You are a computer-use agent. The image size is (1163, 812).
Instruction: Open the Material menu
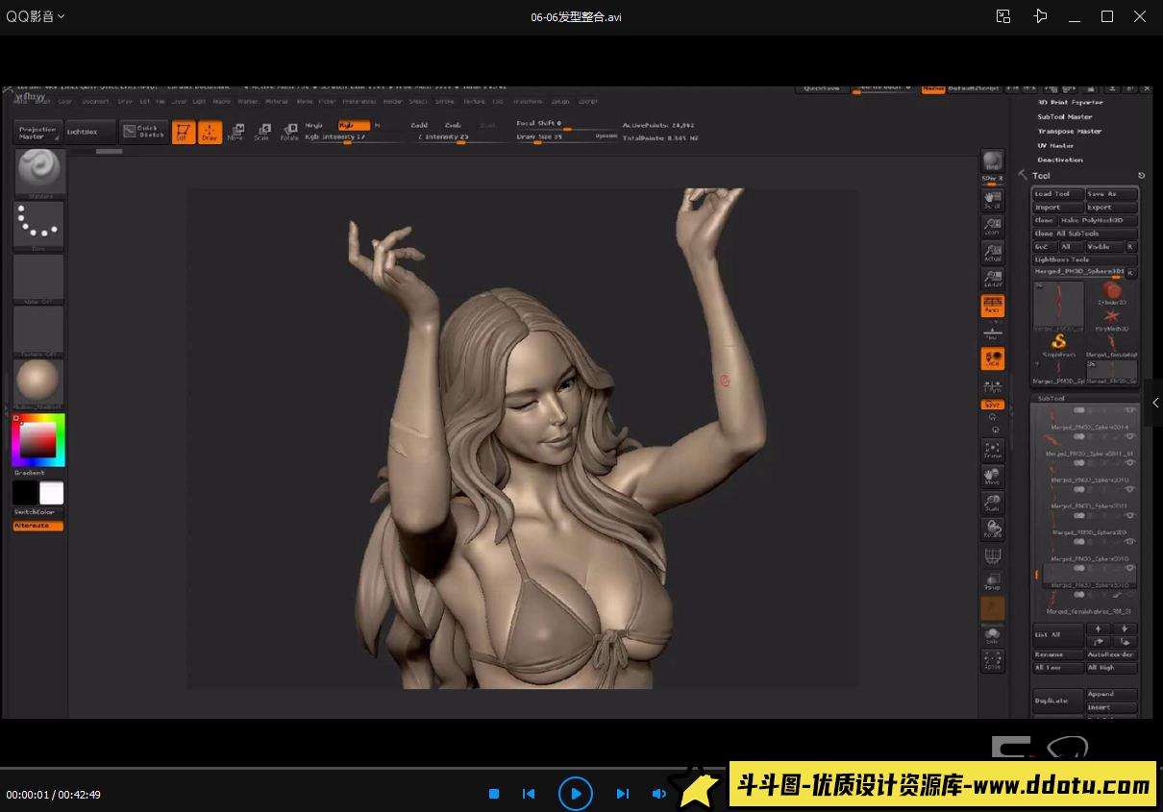tap(277, 101)
